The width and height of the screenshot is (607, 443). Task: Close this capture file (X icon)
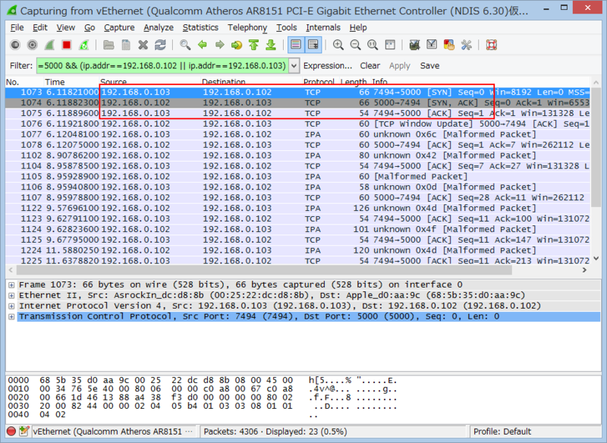coord(143,45)
